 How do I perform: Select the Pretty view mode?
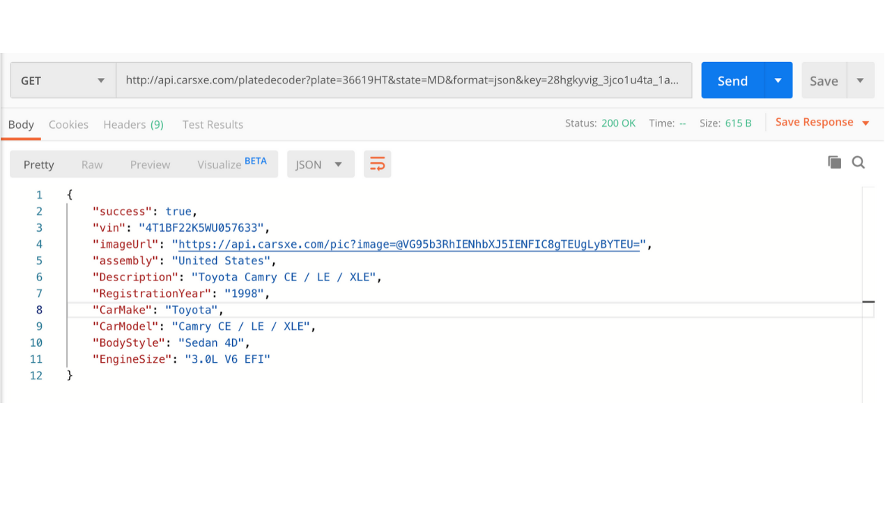(x=38, y=164)
